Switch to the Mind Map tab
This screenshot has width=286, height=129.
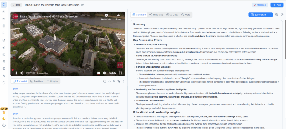tap(156, 15)
